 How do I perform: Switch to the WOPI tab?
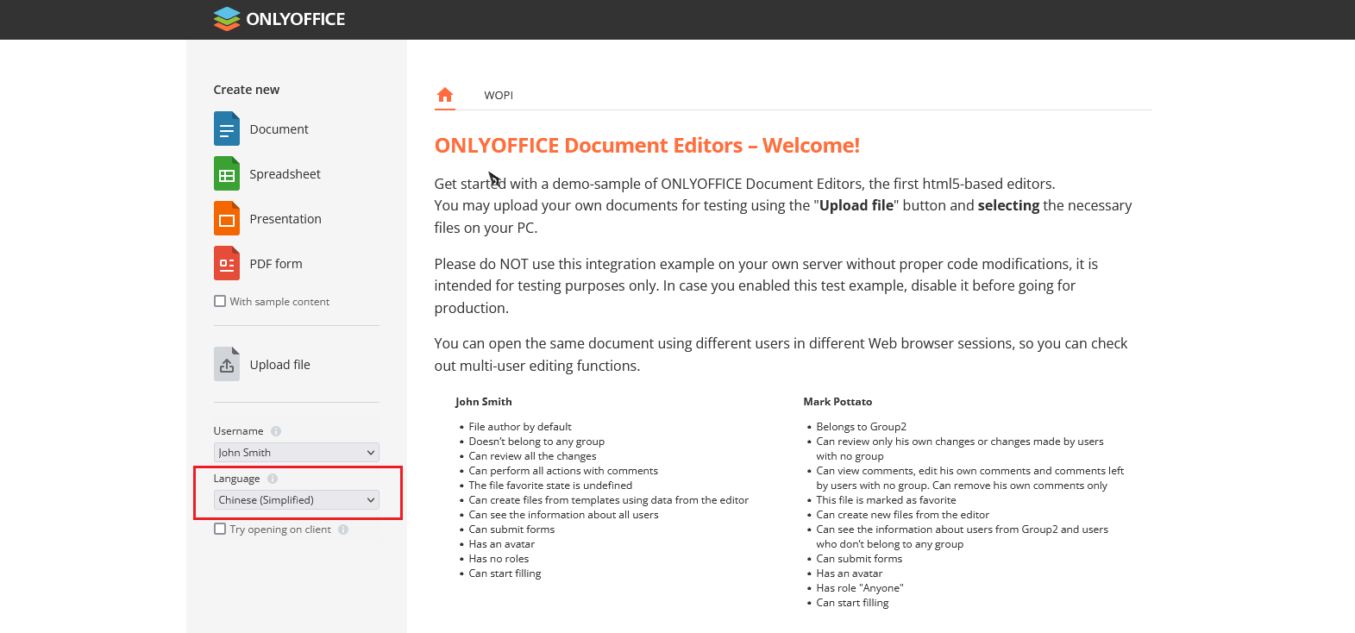coord(499,96)
